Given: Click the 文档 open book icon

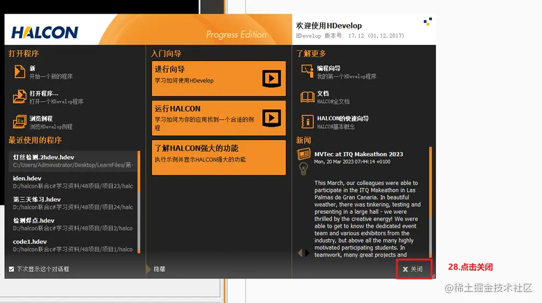Looking at the screenshot, I should [x=307, y=97].
